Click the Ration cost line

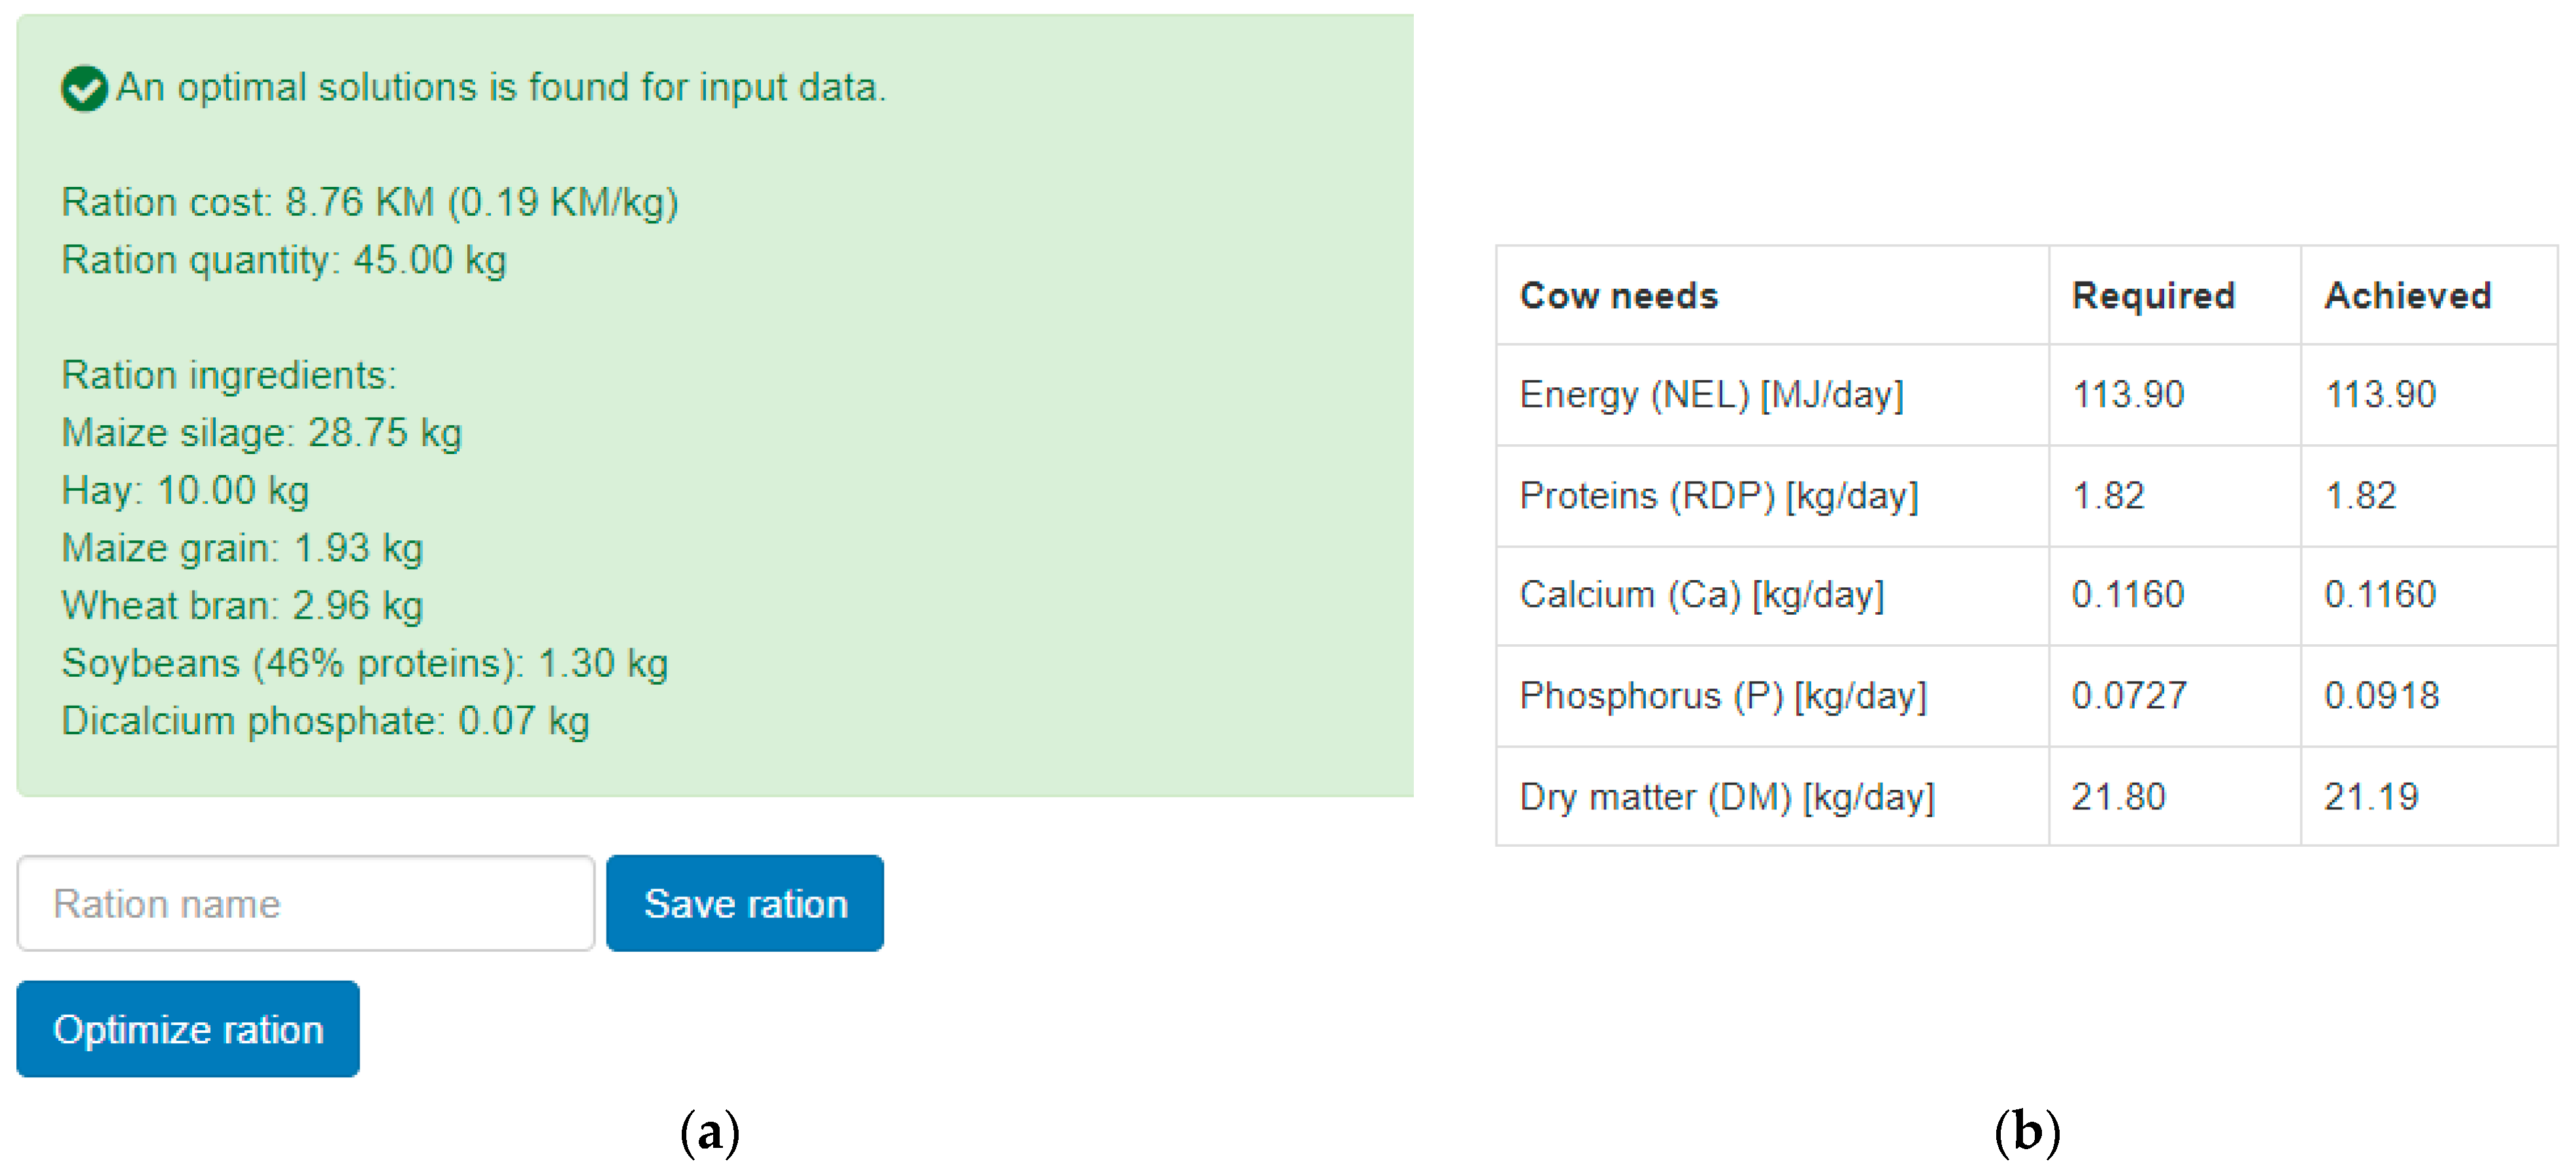coord(370,202)
